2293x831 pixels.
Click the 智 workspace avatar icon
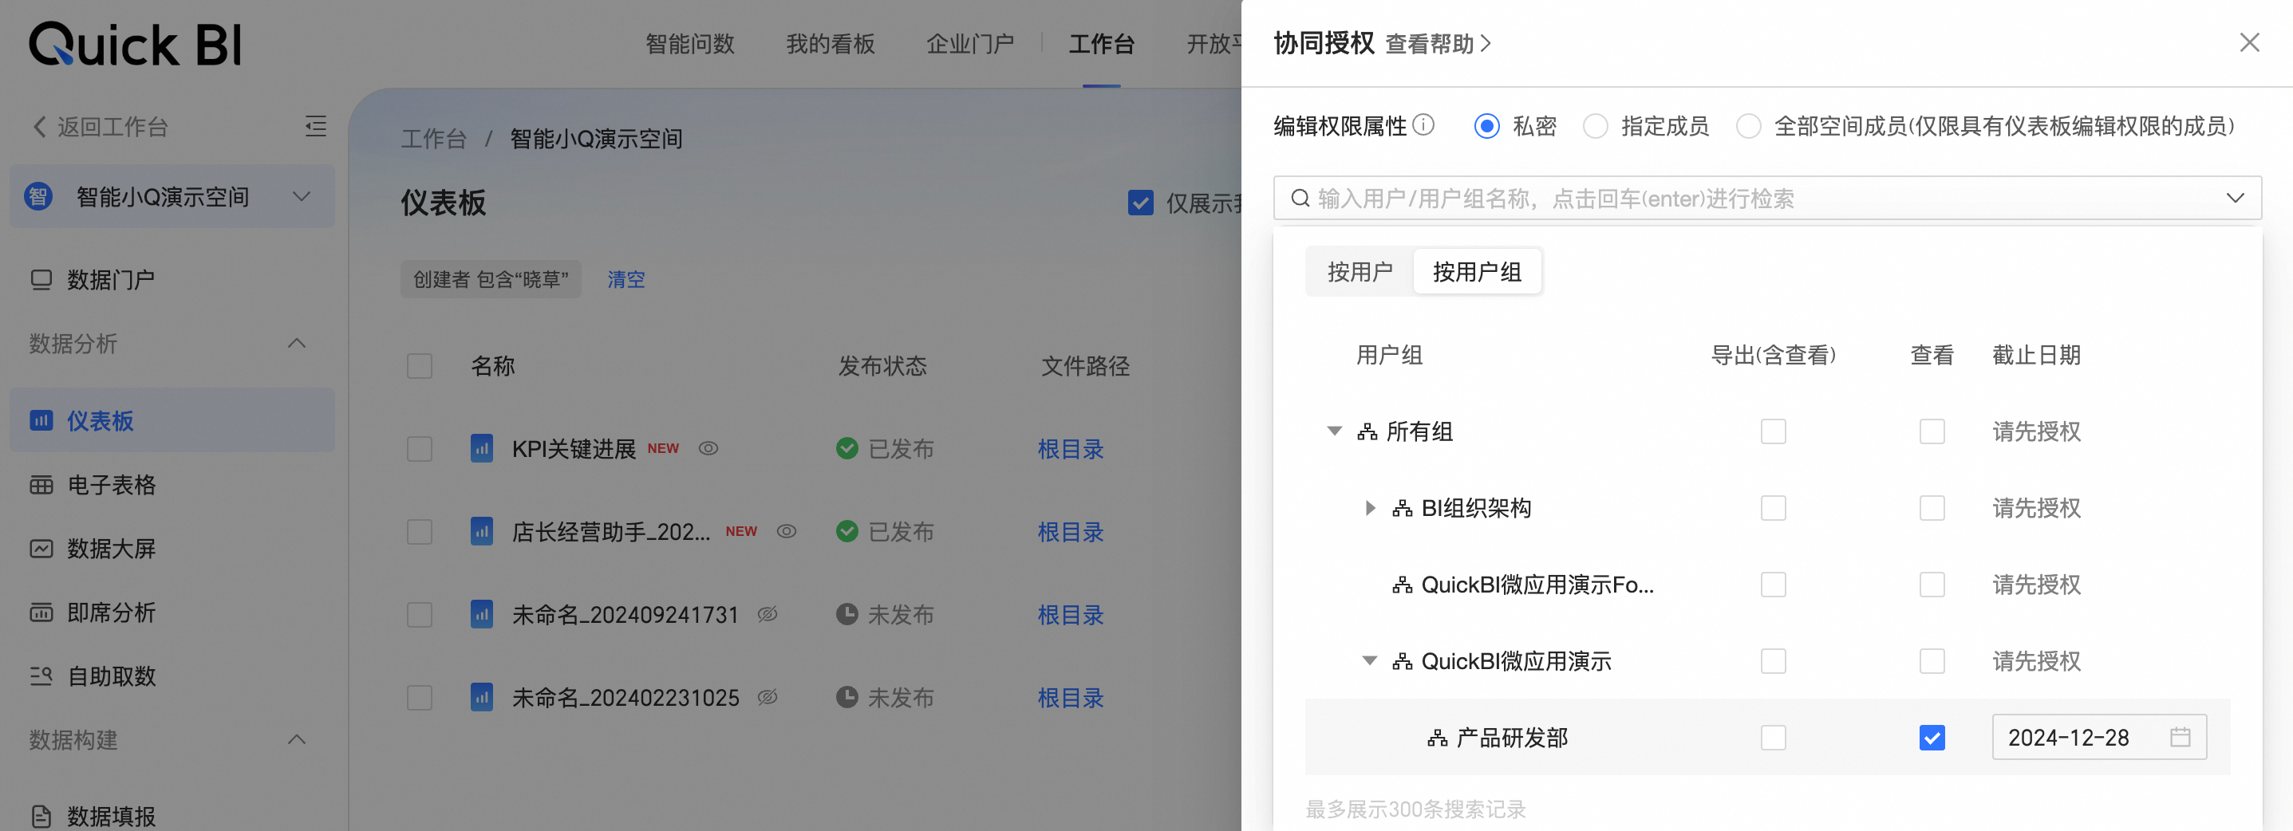coord(38,197)
